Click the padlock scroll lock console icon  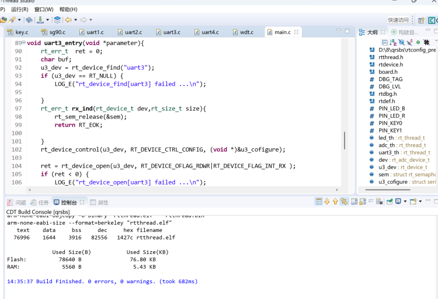[x=363, y=201]
